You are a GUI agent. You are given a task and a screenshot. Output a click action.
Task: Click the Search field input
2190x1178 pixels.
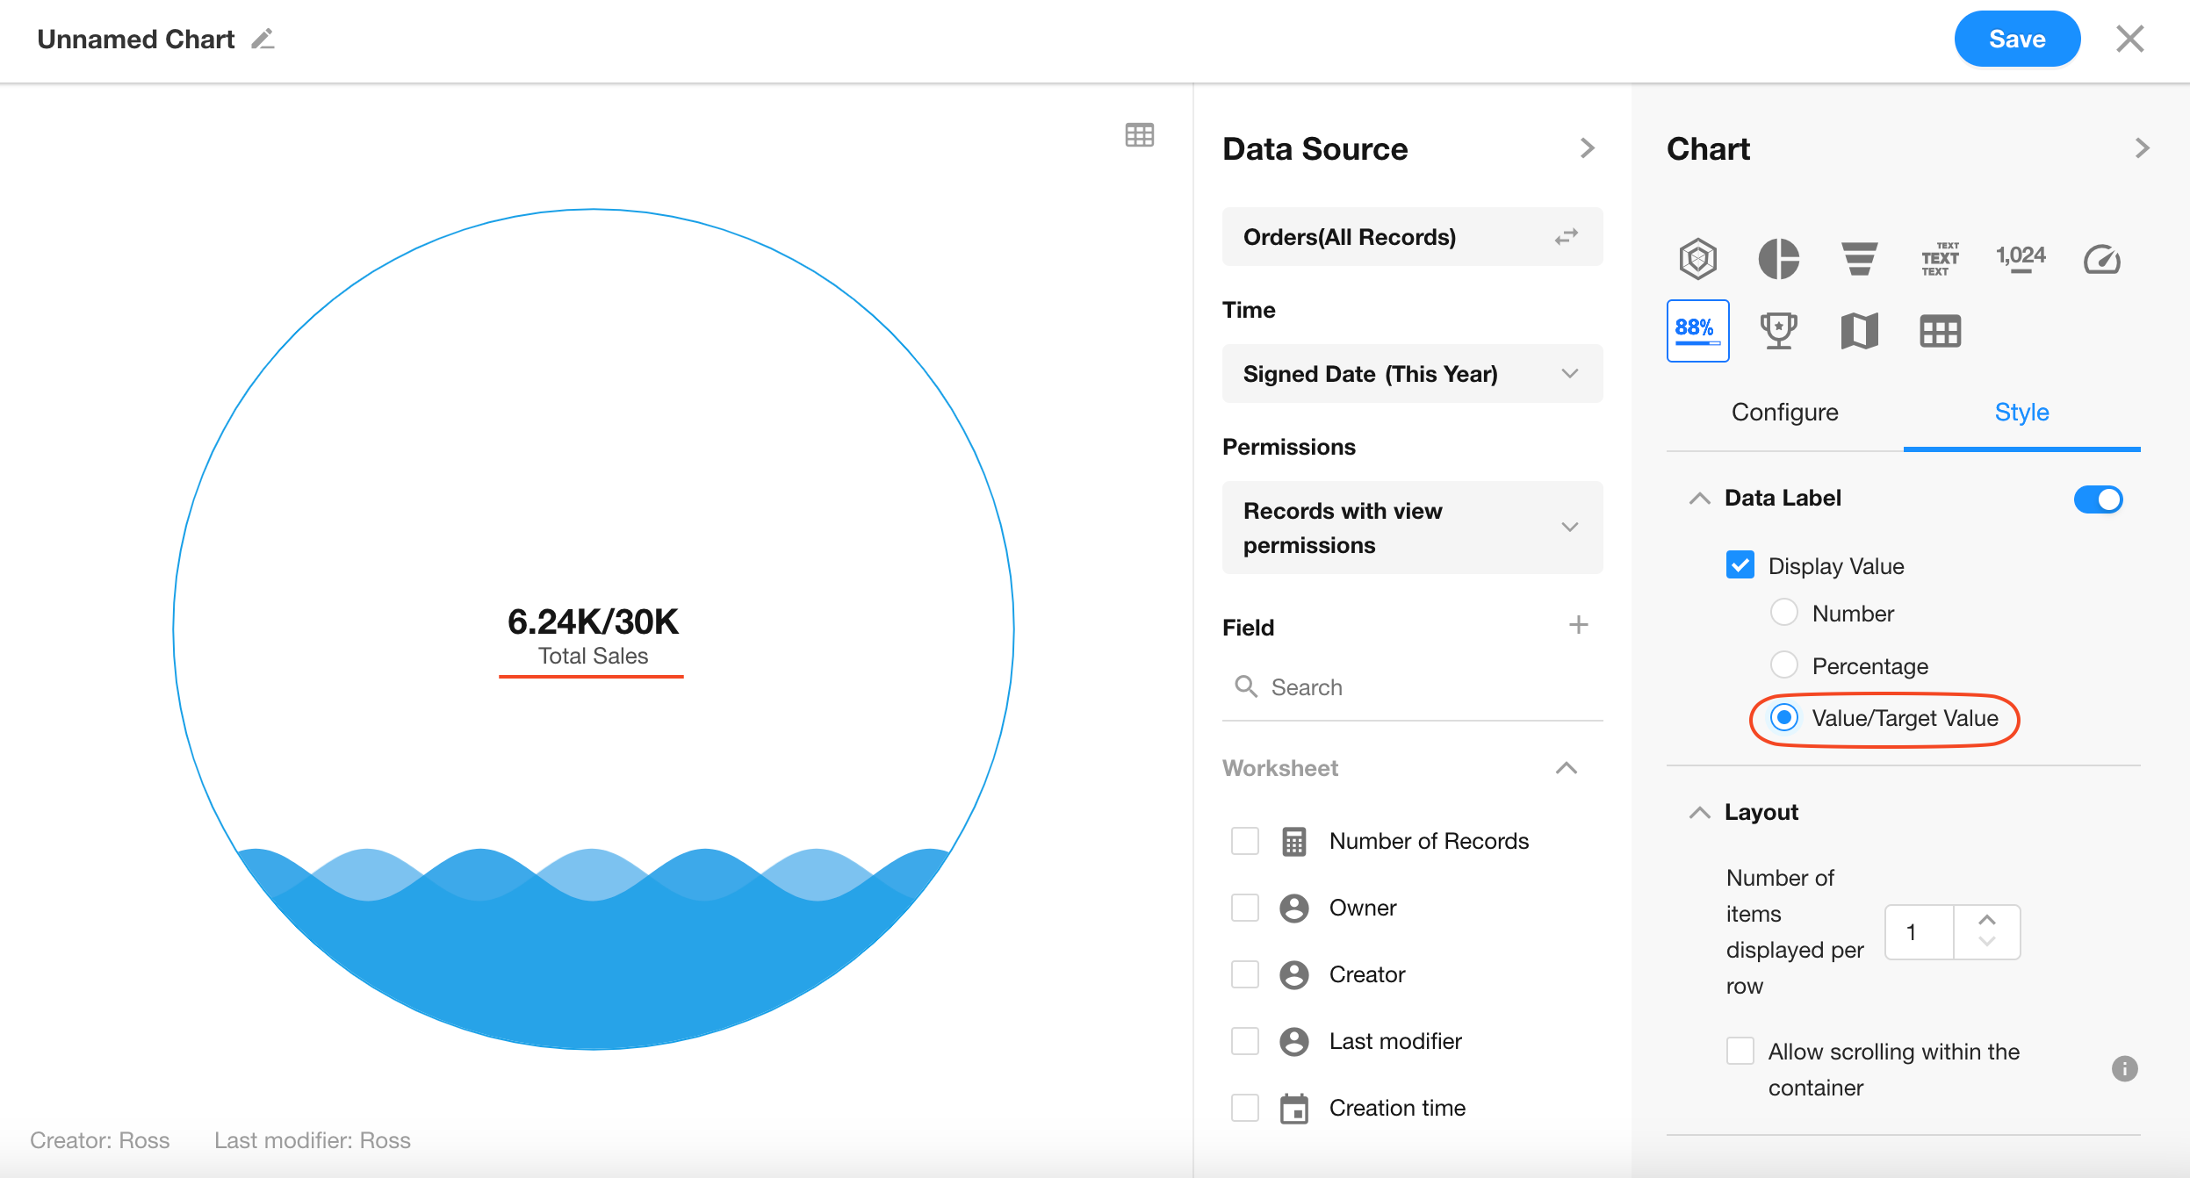pyautogui.click(x=1423, y=687)
